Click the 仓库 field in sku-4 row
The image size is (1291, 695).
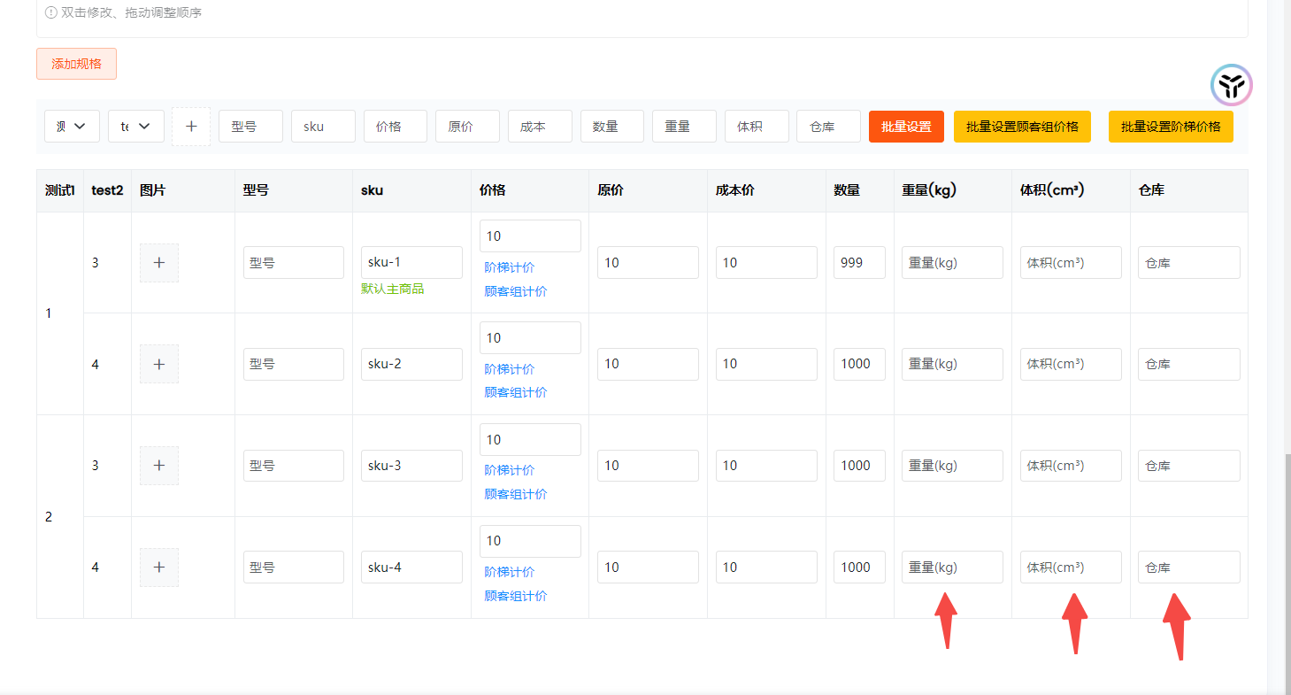(1189, 568)
